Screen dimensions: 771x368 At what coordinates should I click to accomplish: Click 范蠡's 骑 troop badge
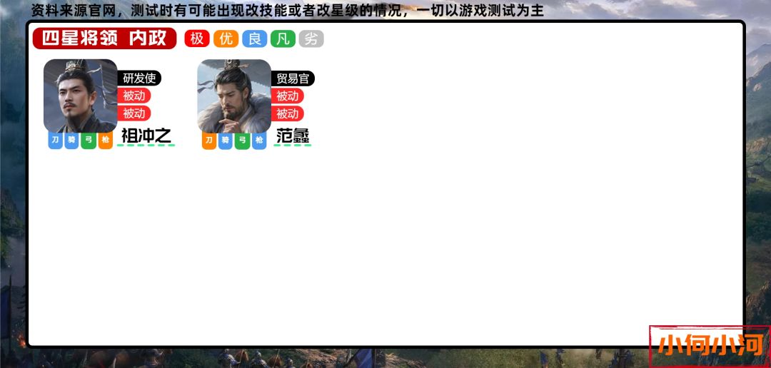point(225,140)
